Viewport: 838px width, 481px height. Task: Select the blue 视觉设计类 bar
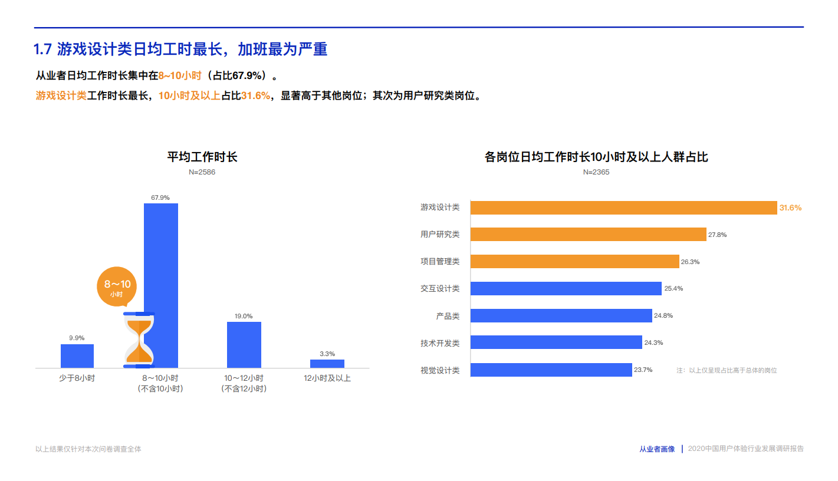coord(551,370)
